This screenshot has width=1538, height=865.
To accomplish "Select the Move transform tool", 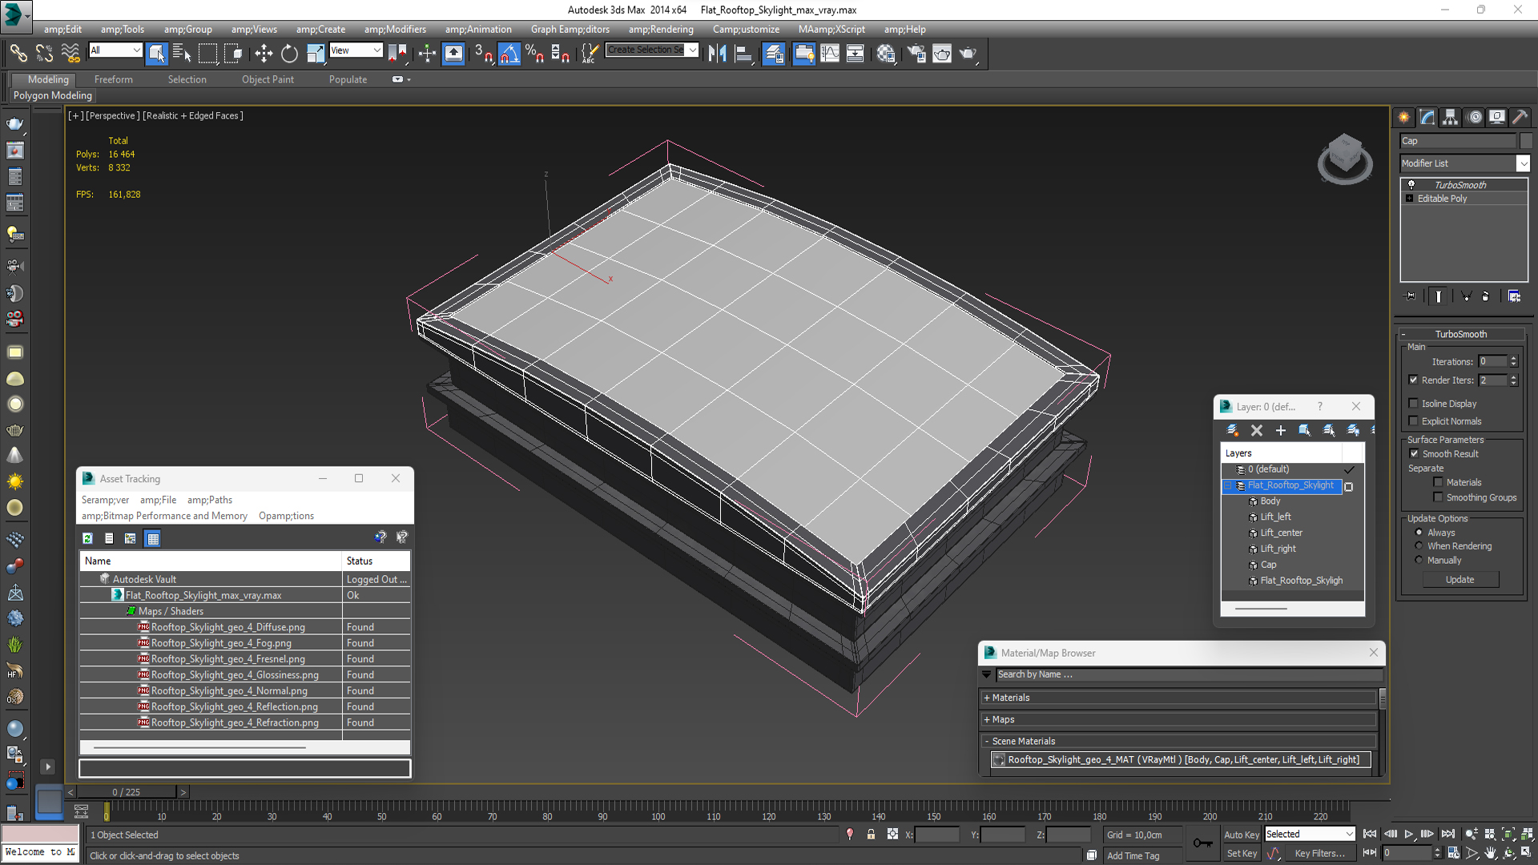I will [263, 54].
